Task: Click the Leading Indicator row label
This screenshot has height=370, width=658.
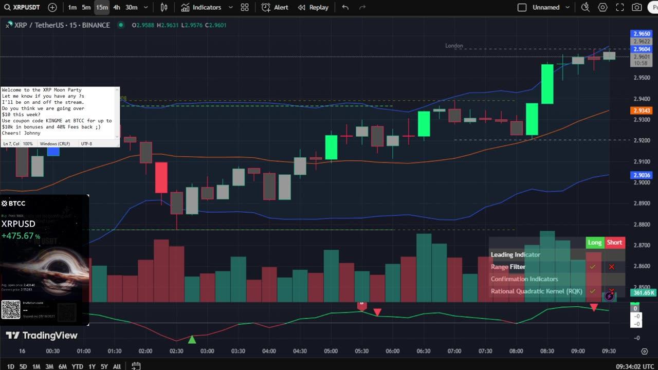Action: (x=516, y=254)
